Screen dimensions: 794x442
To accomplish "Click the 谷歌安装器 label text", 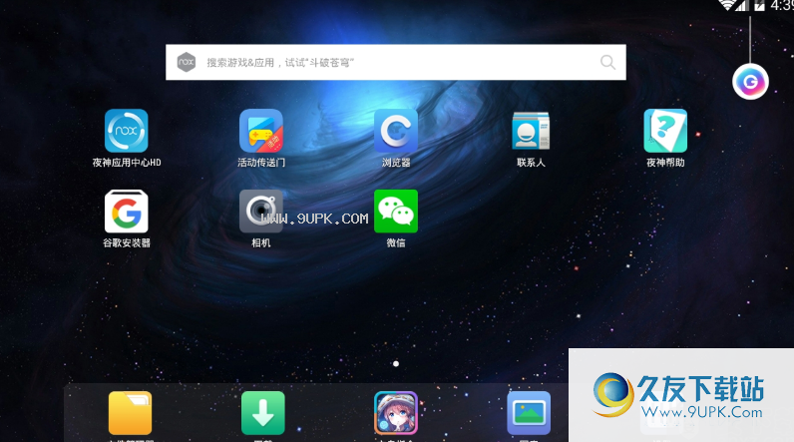I will [x=127, y=243].
